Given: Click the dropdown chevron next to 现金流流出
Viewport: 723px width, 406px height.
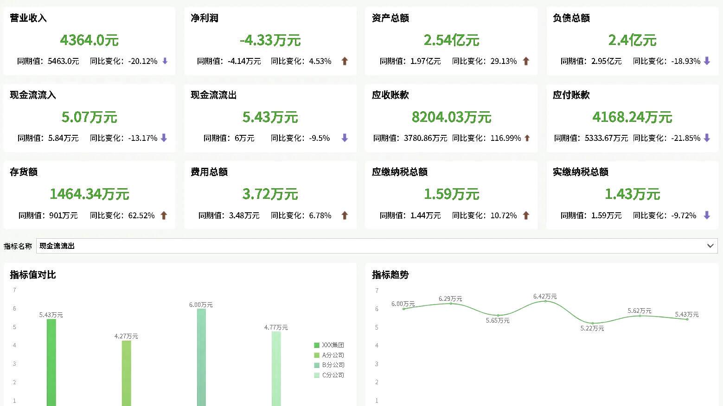Looking at the screenshot, I should pos(710,245).
